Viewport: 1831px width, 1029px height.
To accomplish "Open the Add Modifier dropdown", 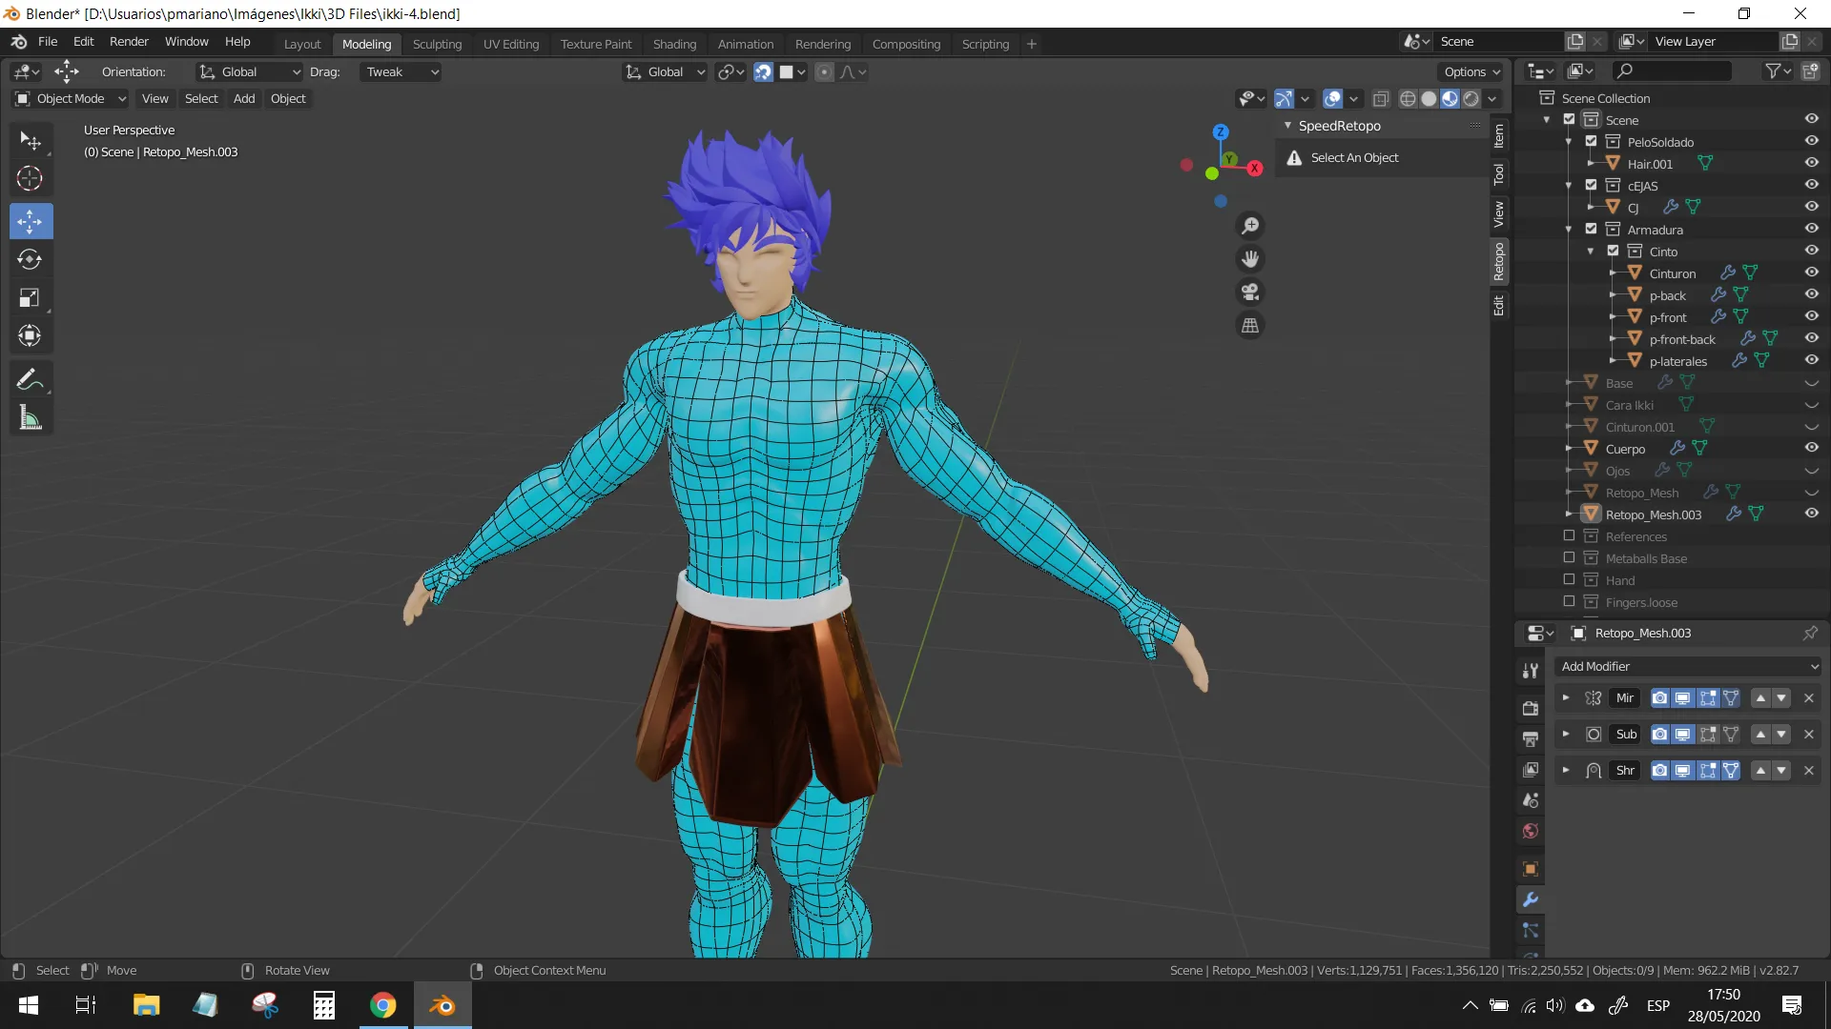I will (x=1687, y=667).
